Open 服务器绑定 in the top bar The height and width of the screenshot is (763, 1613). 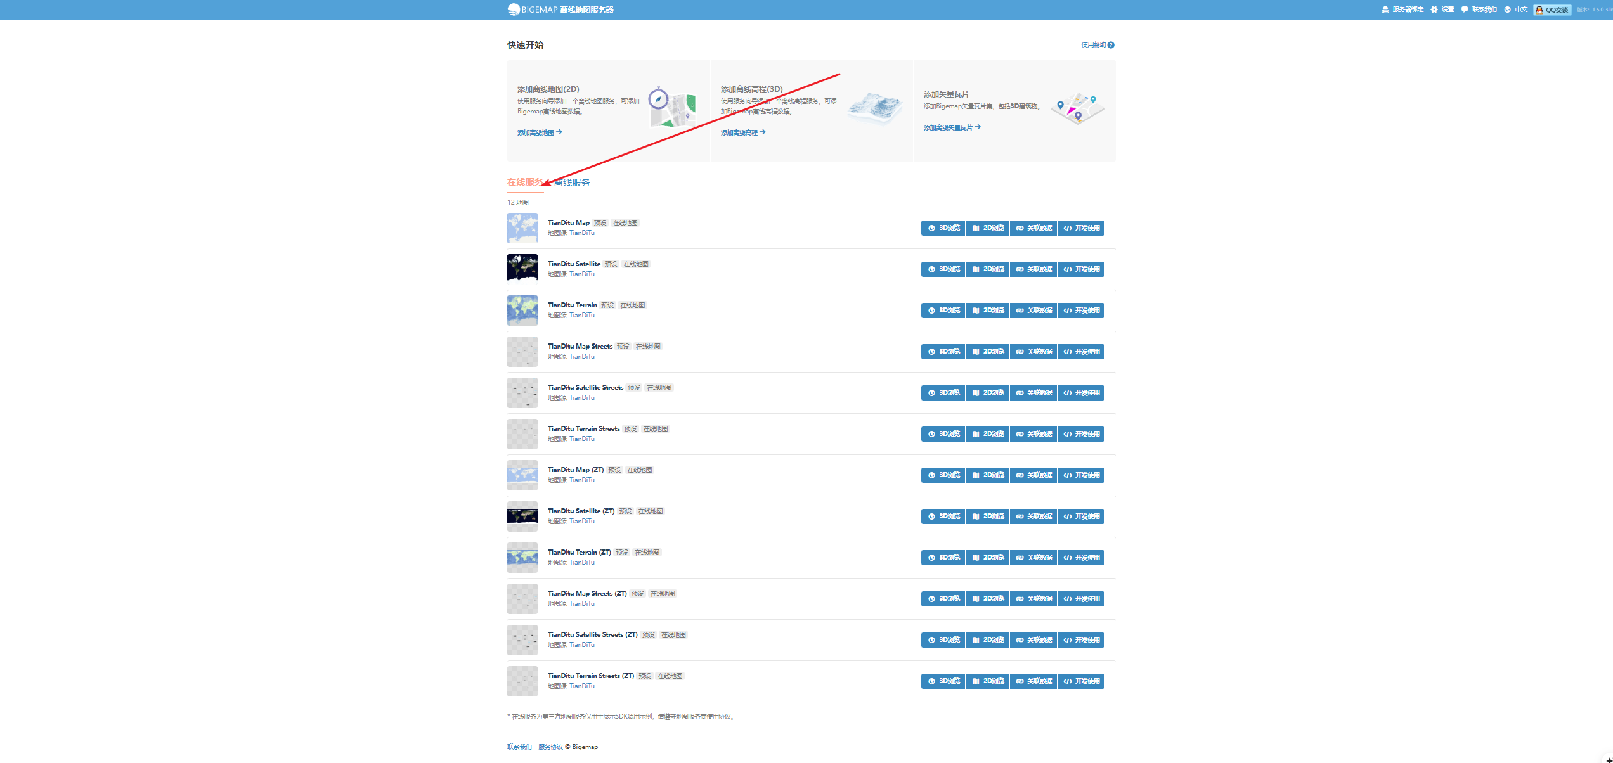click(x=1402, y=10)
